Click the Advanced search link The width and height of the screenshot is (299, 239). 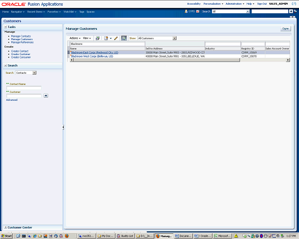point(12,100)
